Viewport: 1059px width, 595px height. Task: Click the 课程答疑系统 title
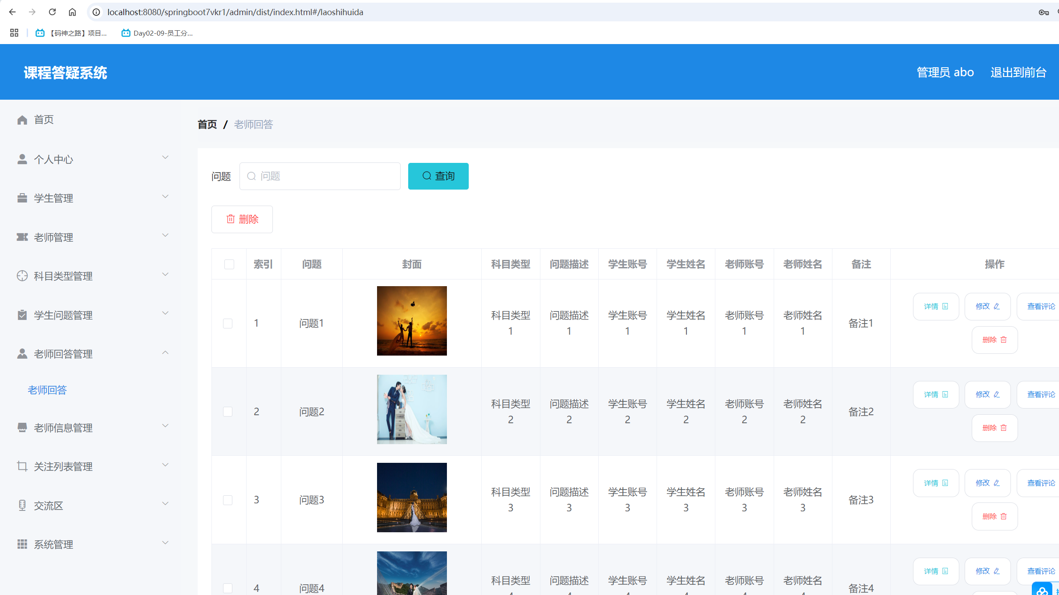click(65, 73)
